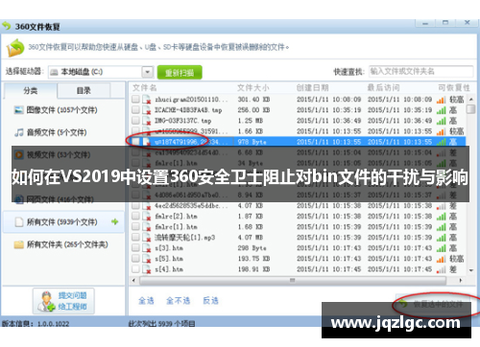
Task: Click recoverability signal icon for s[5].htm row
Action: pos(441,259)
